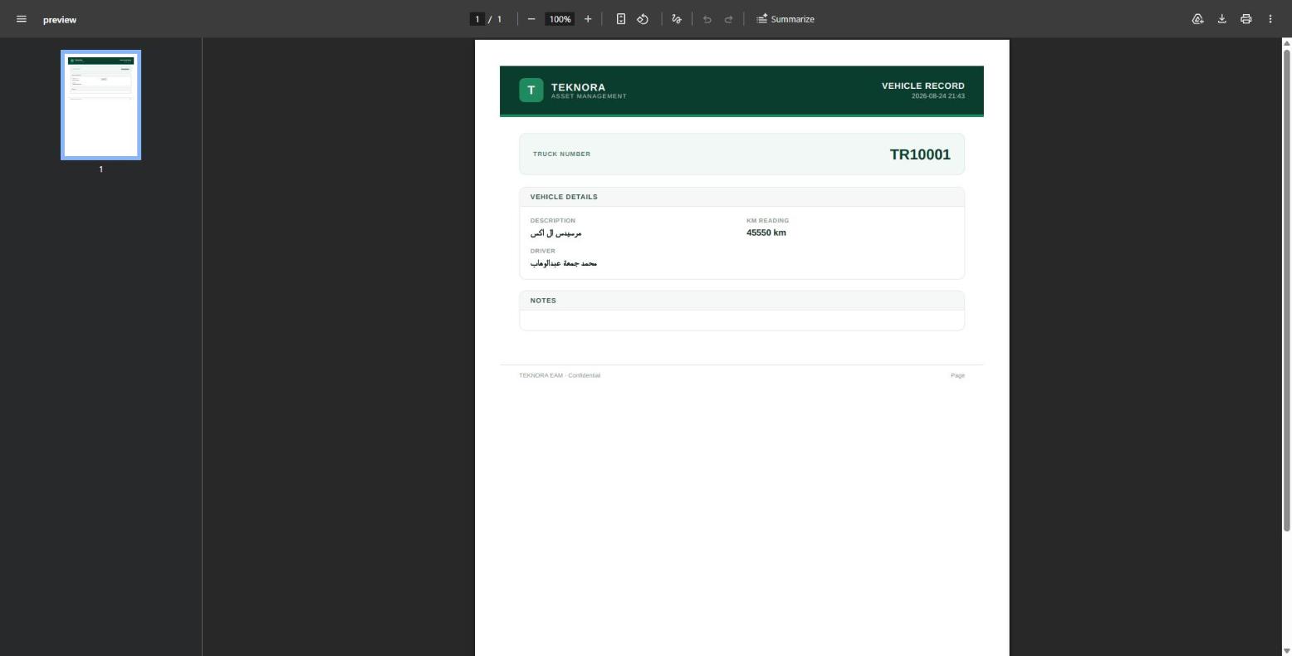Image resolution: width=1292 pixels, height=656 pixels.
Task: Click the 'preview' document title
Action: (x=60, y=20)
